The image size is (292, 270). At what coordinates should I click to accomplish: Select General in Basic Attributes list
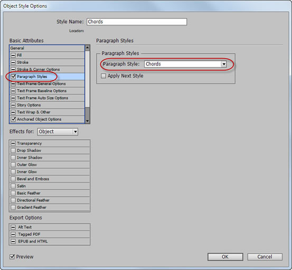(47, 48)
